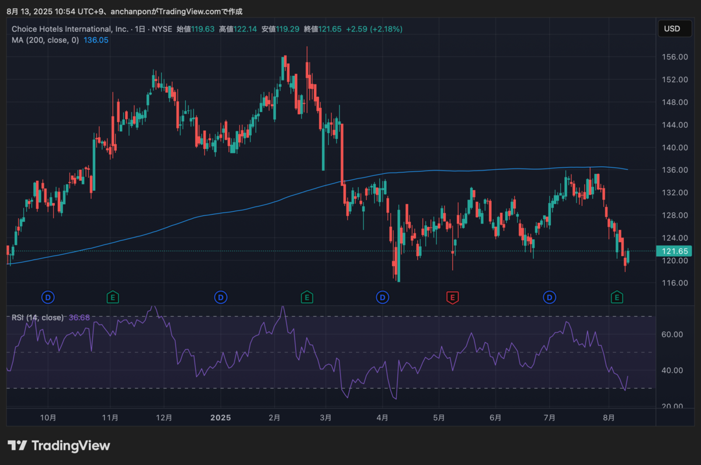Click the 5月 time axis label
Image resolution: width=701 pixels, height=465 pixels.
pyautogui.click(x=439, y=418)
